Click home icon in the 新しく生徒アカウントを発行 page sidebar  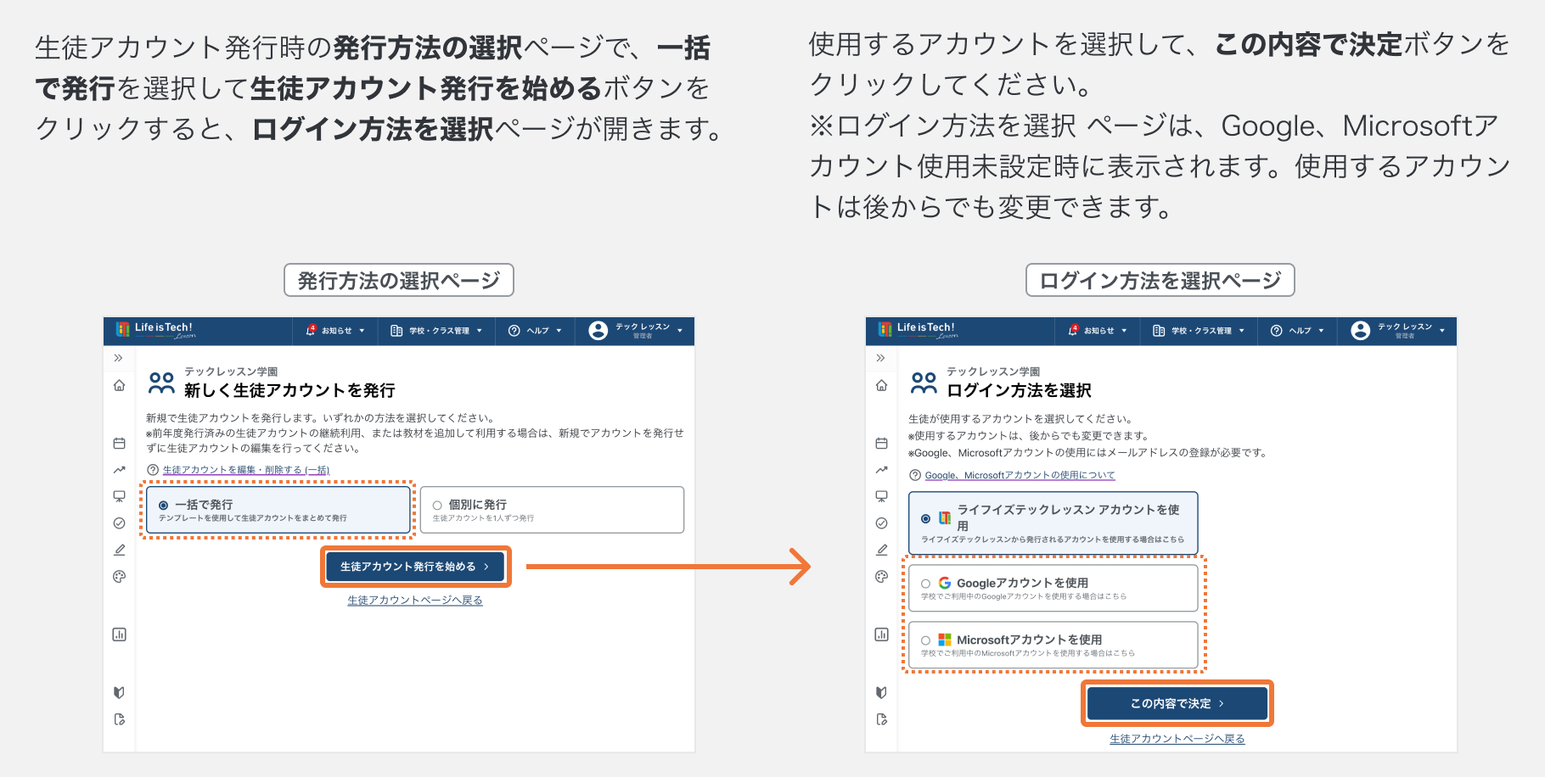click(x=119, y=385)
